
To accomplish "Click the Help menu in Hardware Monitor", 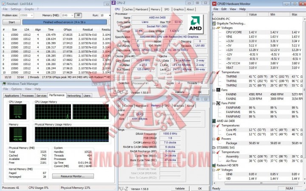I will (242, 9).
